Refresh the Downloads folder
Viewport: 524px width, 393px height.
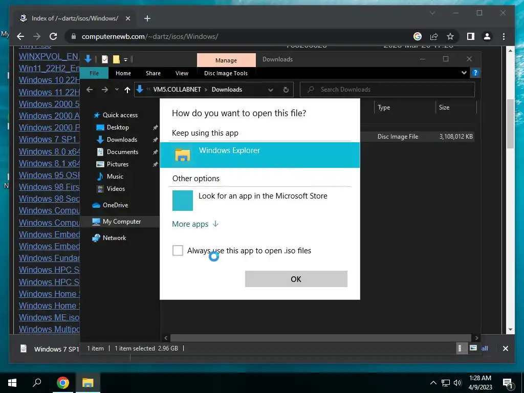(x=286, y=90)
